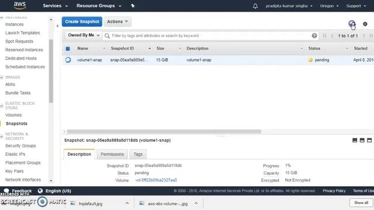Click the horizontal table scrollbar
This screenshot has width=374, height=210.
164,131
